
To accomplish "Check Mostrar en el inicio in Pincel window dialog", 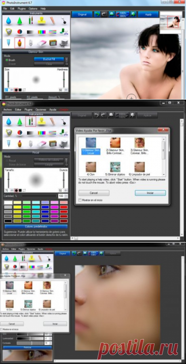I will tap(91, 200).
